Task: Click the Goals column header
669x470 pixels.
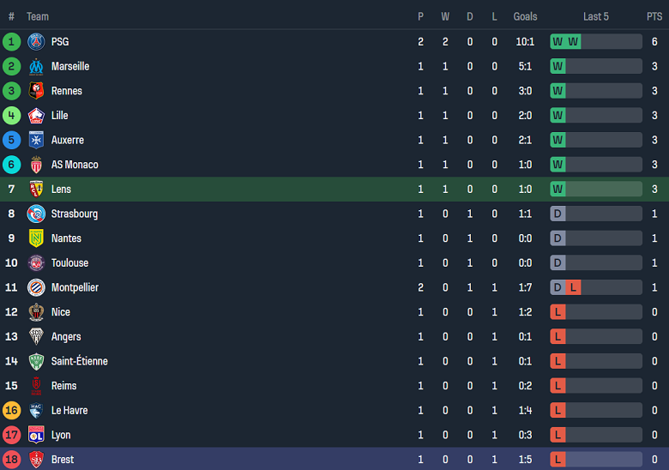Action: (525, 16)
